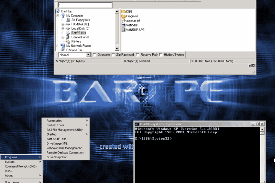Select the WIN51IP.SP3 file icon
Screen dimensions: 275x183
pos(123,30)
